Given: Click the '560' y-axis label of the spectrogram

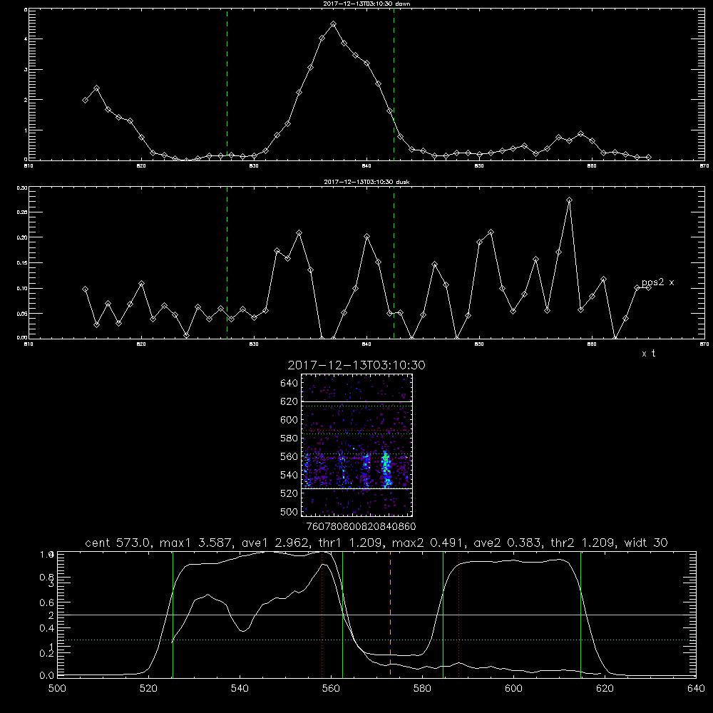Looking at the screenshot, I should coord(289,457).
